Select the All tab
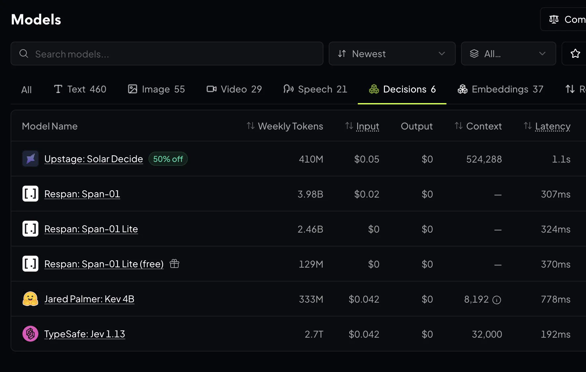The width and height of the screenshot is (586, 372). click(26, 90)
